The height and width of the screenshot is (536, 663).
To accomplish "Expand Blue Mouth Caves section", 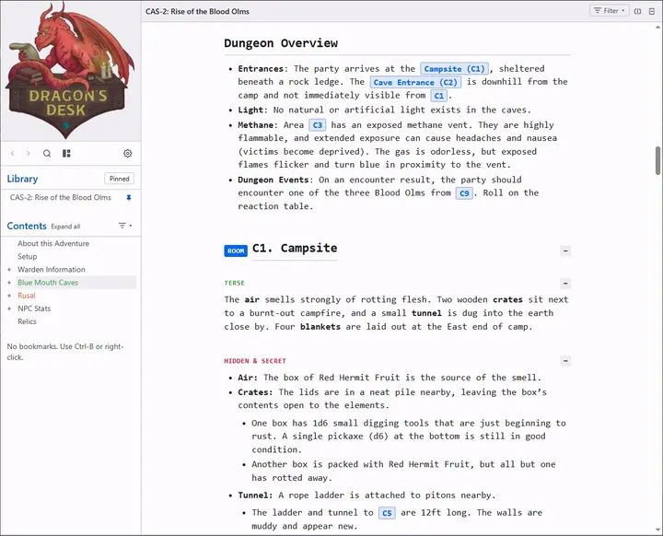I will [x=9, y=283].
